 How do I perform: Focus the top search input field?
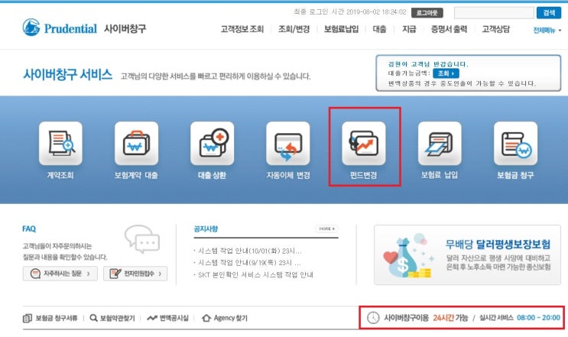494,13
